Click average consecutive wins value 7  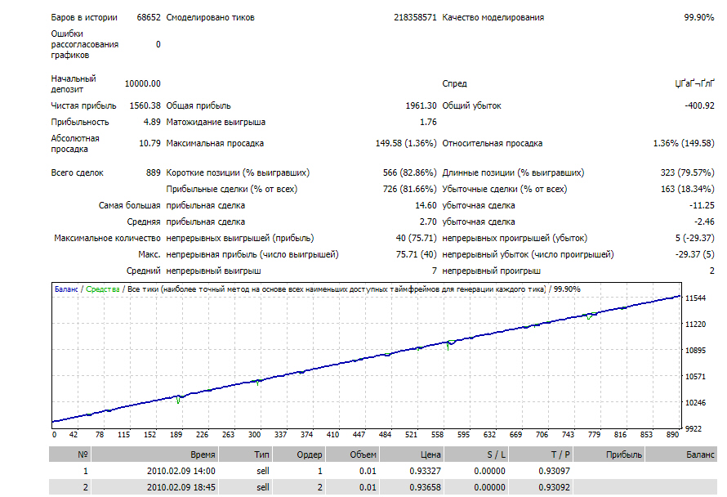[x=434, y=271]
